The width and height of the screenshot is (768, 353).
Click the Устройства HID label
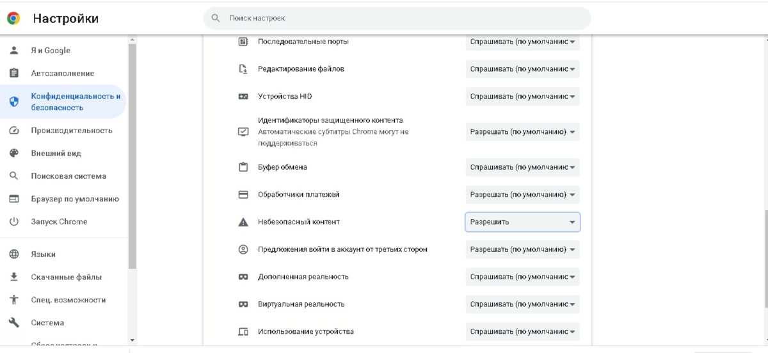[285, 97]
